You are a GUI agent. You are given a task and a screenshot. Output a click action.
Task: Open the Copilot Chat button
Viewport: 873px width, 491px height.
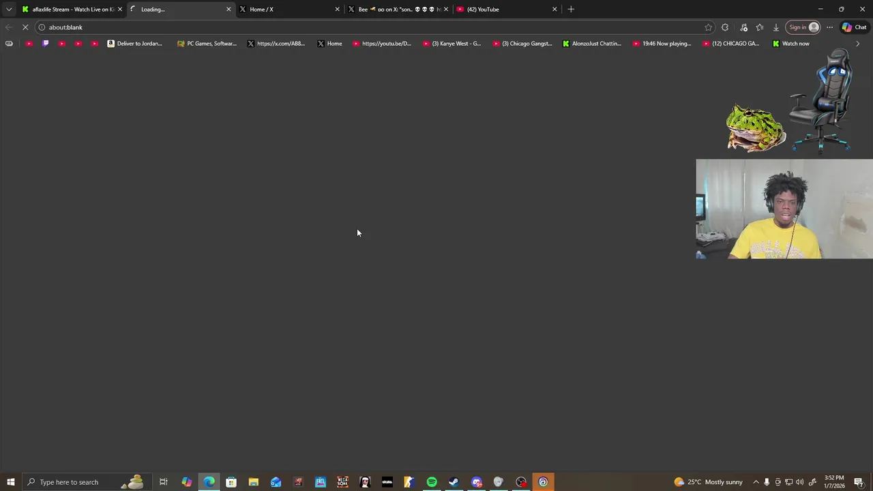(x=854, y=27)
